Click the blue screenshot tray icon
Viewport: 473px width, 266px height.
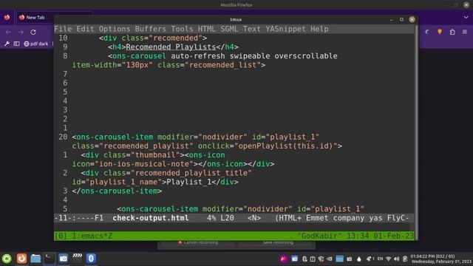[295, 259]
